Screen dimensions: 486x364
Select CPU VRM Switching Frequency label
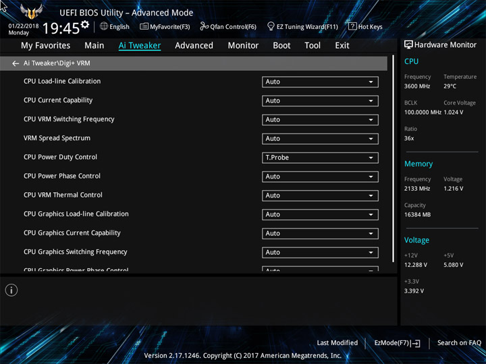coord(69,119)
